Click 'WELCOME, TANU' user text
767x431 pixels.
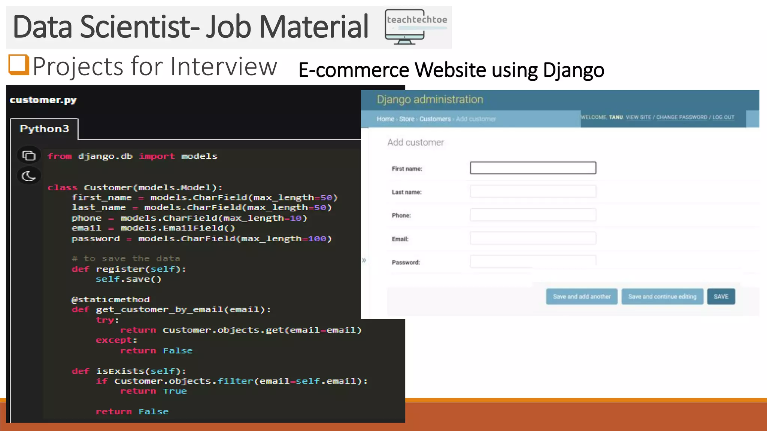pos(602,117)
